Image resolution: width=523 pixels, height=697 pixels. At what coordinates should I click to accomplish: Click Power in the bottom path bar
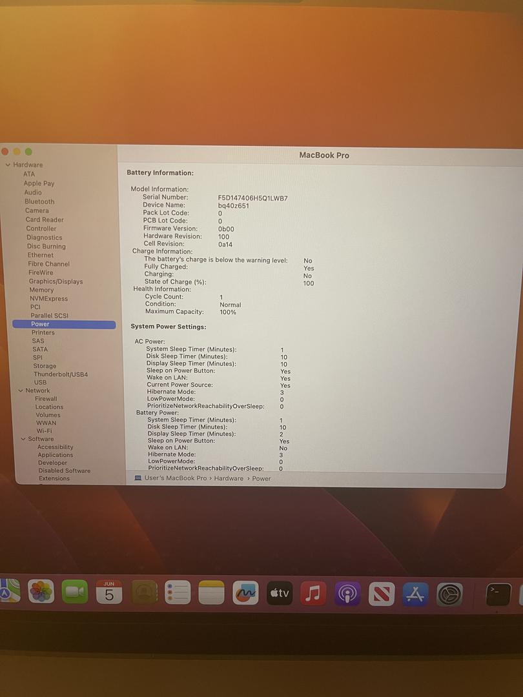(x=261, y=479)
